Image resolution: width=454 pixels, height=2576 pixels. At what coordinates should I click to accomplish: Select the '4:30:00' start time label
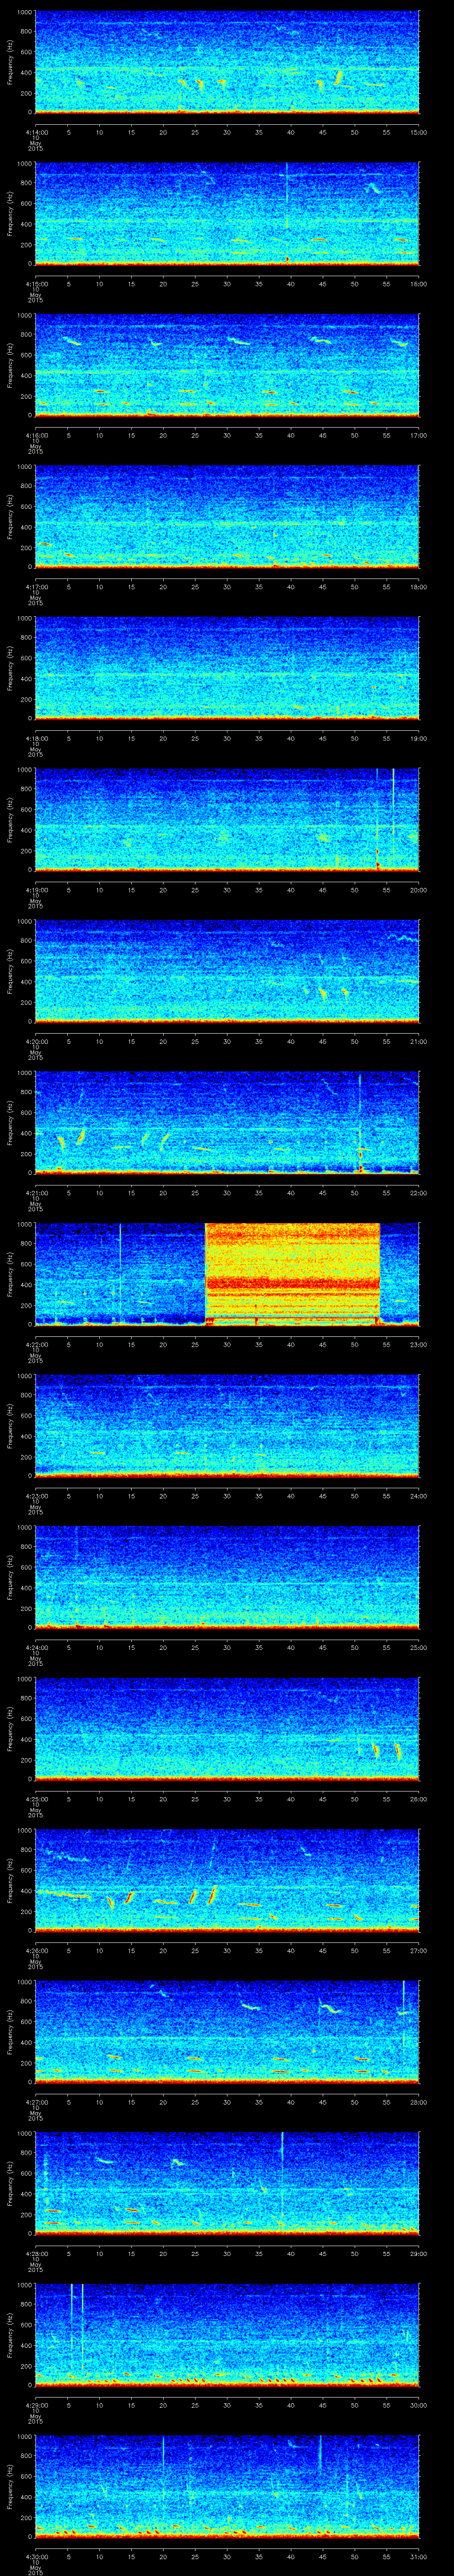[x=36, y=2558]
